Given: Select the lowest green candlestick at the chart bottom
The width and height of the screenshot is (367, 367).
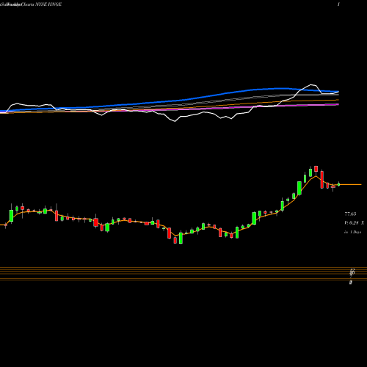Looking at the screenshot, I should [181, 238].
